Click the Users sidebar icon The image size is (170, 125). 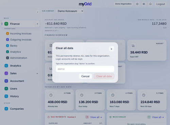point(6,89)
